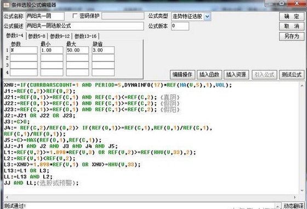Click the 真阴 comment on J21 line
Image resolution: width=307 pixels, height=209 pixels.
(x=170, y=97)
